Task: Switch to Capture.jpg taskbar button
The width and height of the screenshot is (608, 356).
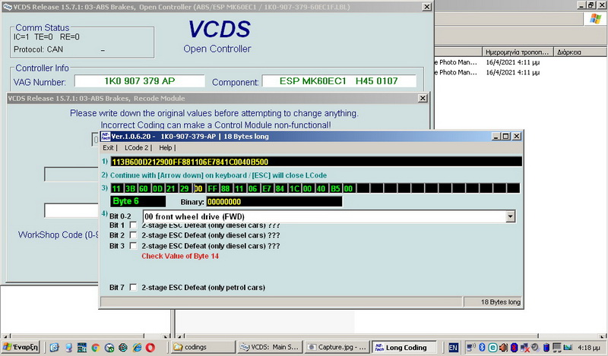Action: click(x=337, y=347)
